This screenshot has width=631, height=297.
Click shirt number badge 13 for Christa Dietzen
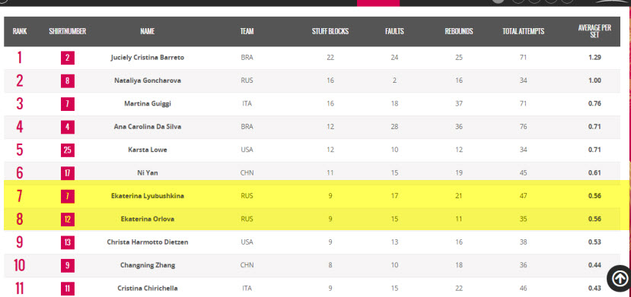tap(68, 242)
